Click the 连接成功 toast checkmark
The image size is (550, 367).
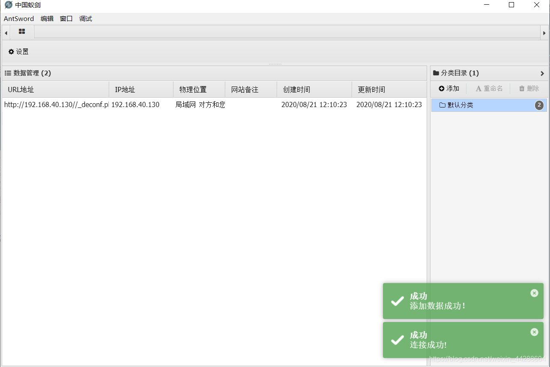coord(398,340)
